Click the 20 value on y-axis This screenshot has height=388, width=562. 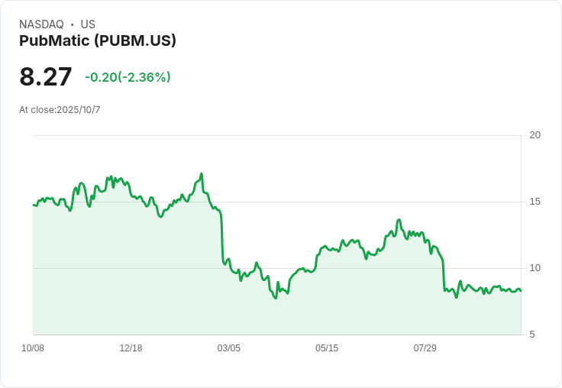[535, 135]
